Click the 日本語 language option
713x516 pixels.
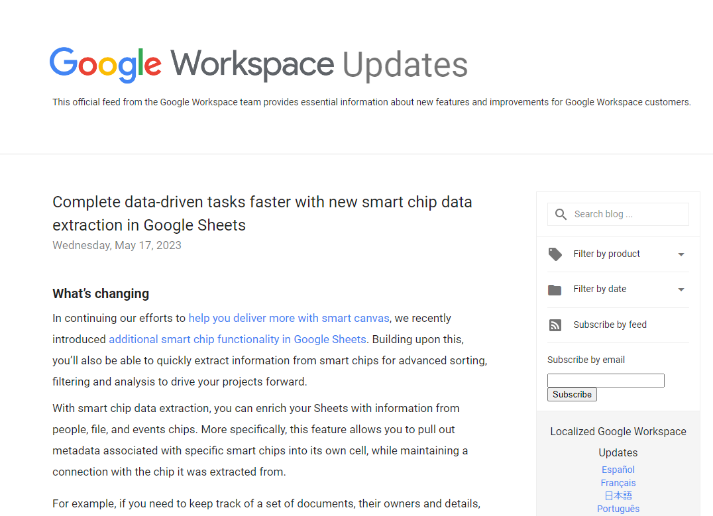coord(618,495)
